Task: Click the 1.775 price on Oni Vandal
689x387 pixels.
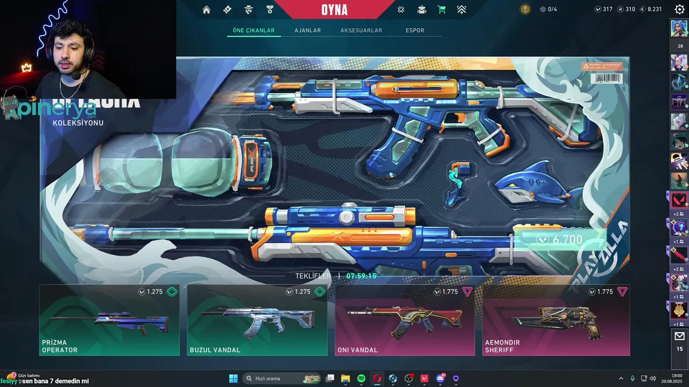Action: coord(446,292)
